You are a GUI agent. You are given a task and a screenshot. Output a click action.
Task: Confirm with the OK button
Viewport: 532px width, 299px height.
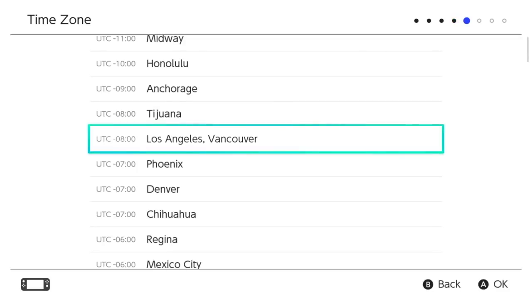click(493, 284)
